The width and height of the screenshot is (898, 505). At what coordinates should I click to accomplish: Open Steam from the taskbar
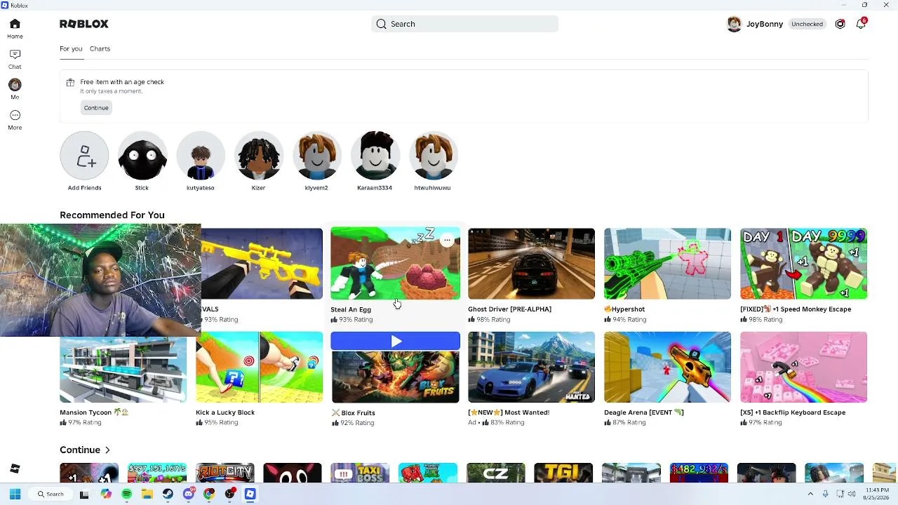(x=168, y=494)
